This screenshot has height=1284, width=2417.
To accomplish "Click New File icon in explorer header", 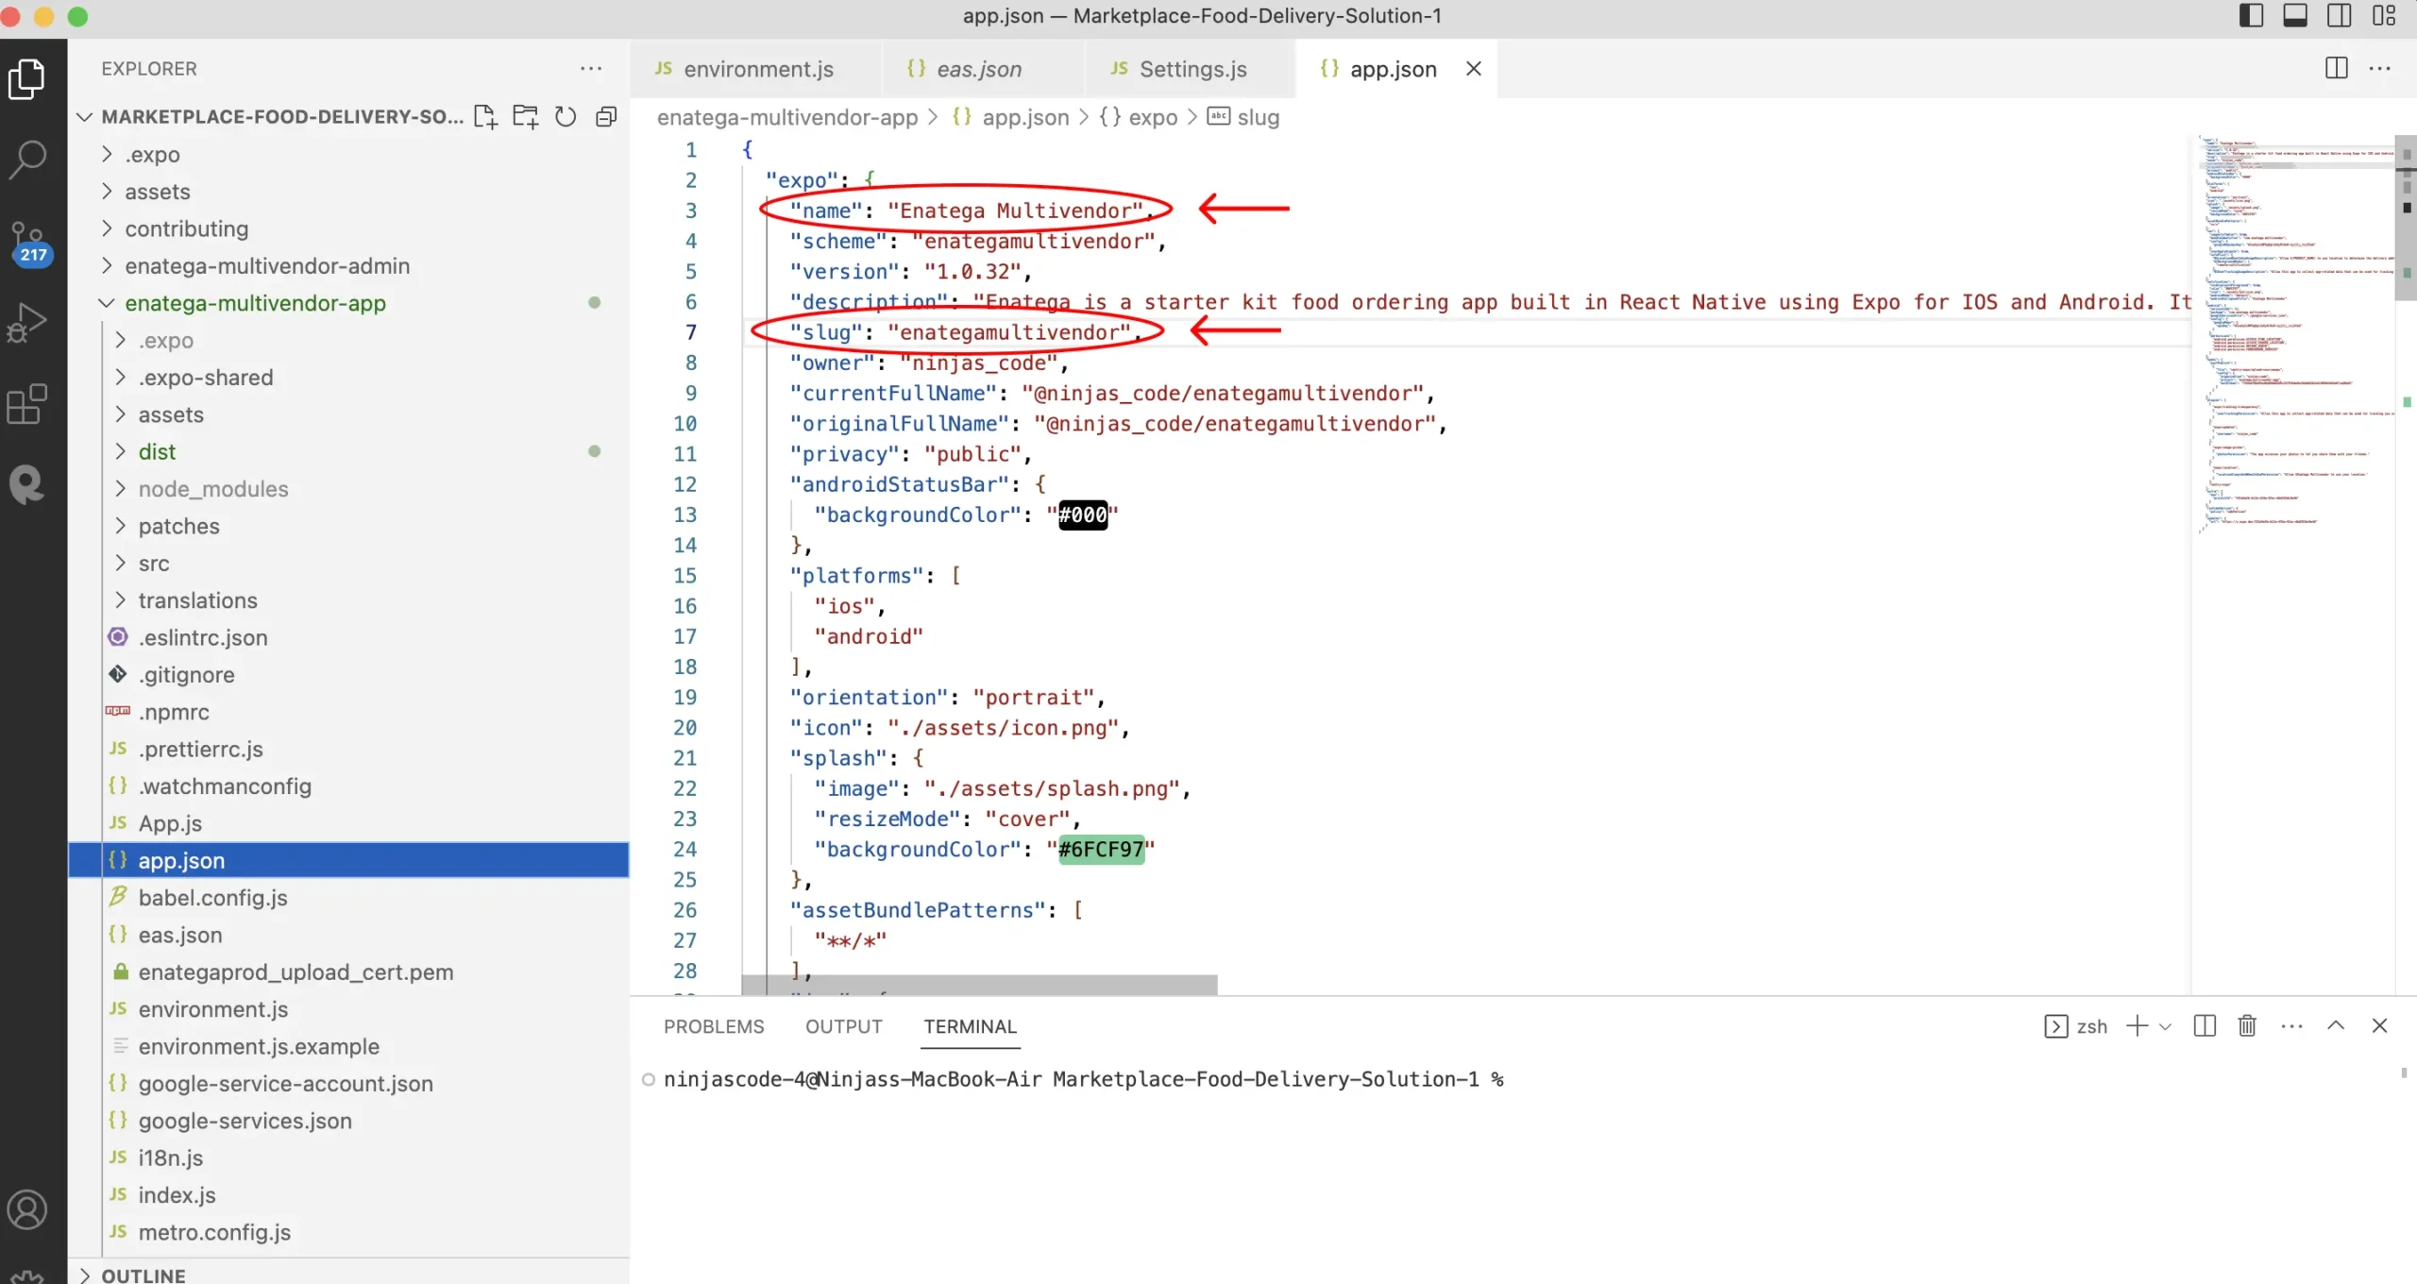I will tap(485, 116).
